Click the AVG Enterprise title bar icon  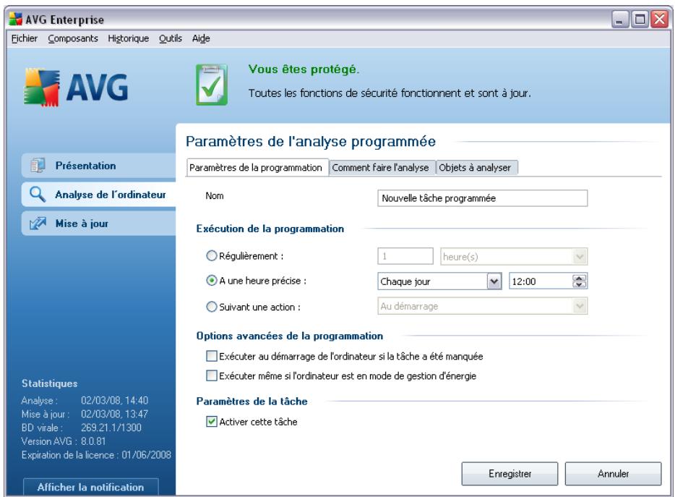[16, 20]
